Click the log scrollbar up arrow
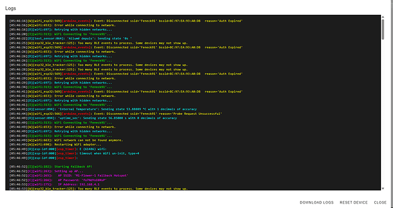Image resolution: width=393 pixels, height=208 pixels. (383, 17)
